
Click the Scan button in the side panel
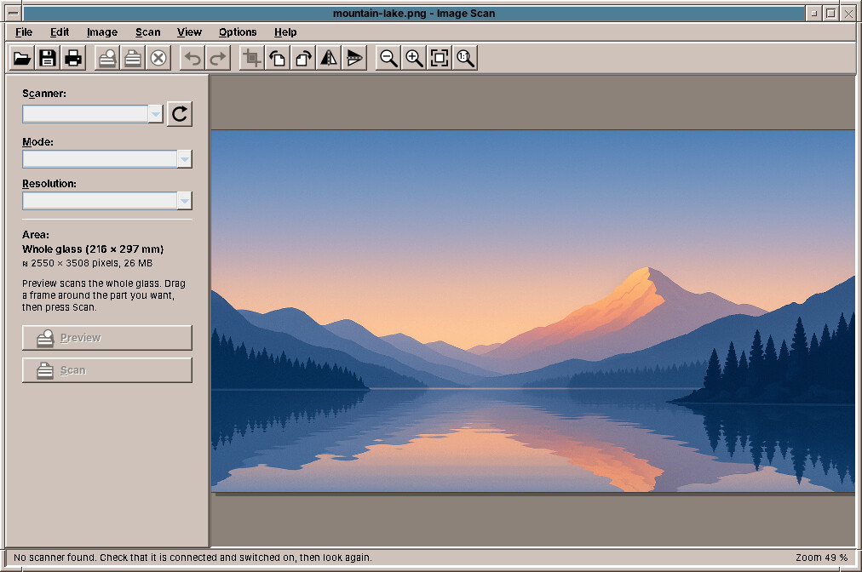(x=107, y=370)
